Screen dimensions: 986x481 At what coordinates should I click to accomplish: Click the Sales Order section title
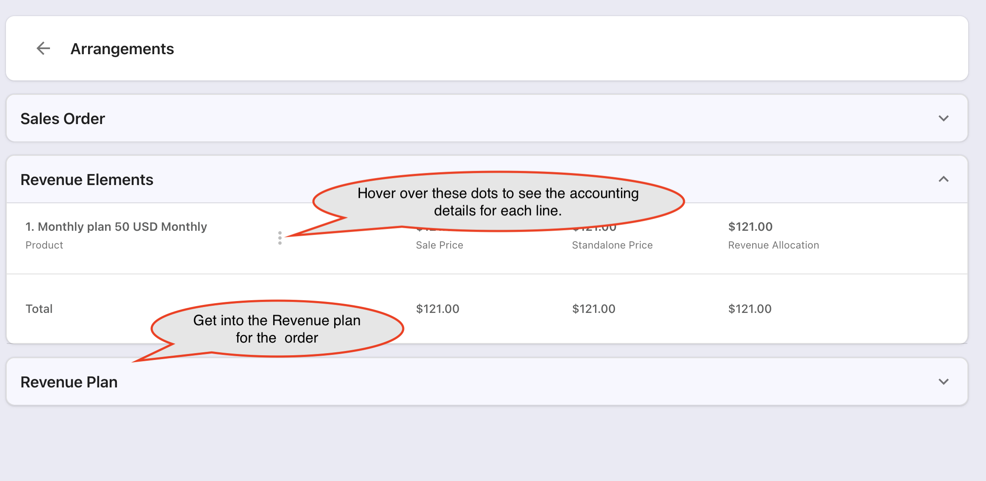point(63,119)
